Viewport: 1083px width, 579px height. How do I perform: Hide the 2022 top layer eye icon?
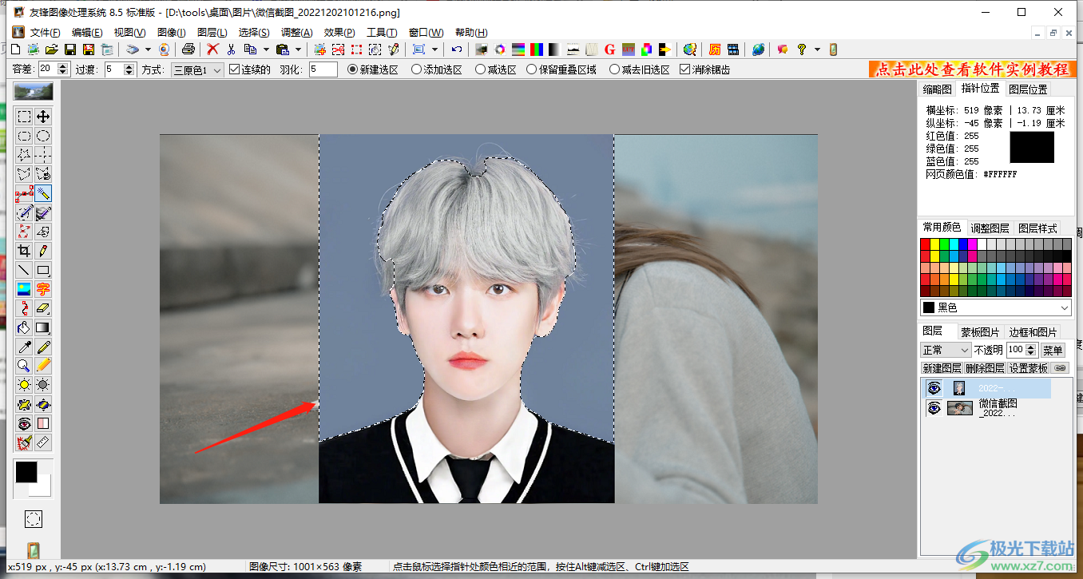(x=933, y=388)
